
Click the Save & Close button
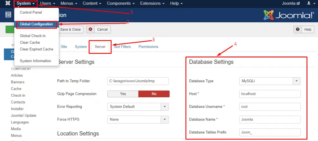point(70,29)
